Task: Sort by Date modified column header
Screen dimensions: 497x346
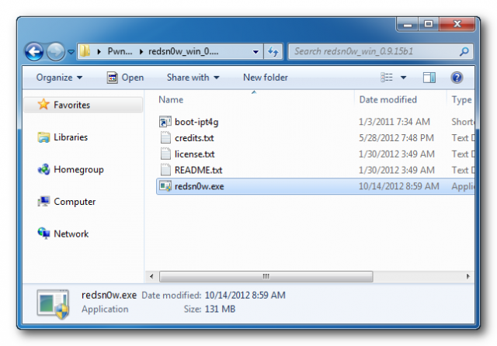Action: point(388,100)
